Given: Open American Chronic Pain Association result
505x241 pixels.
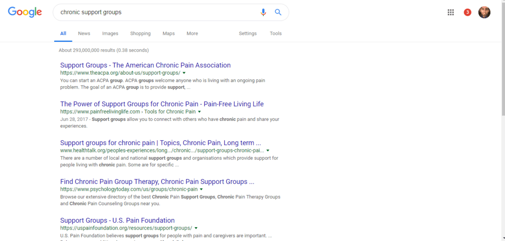Looking at the screenshot, I should tap(145, 65).
